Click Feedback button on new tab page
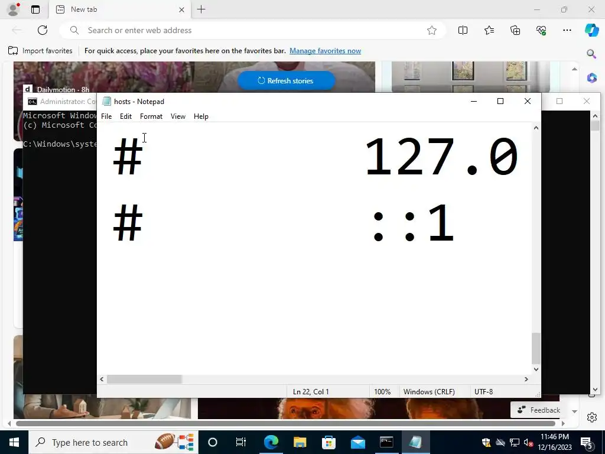The height and width of the screenshot is (454, 605). tap(539, 410)
